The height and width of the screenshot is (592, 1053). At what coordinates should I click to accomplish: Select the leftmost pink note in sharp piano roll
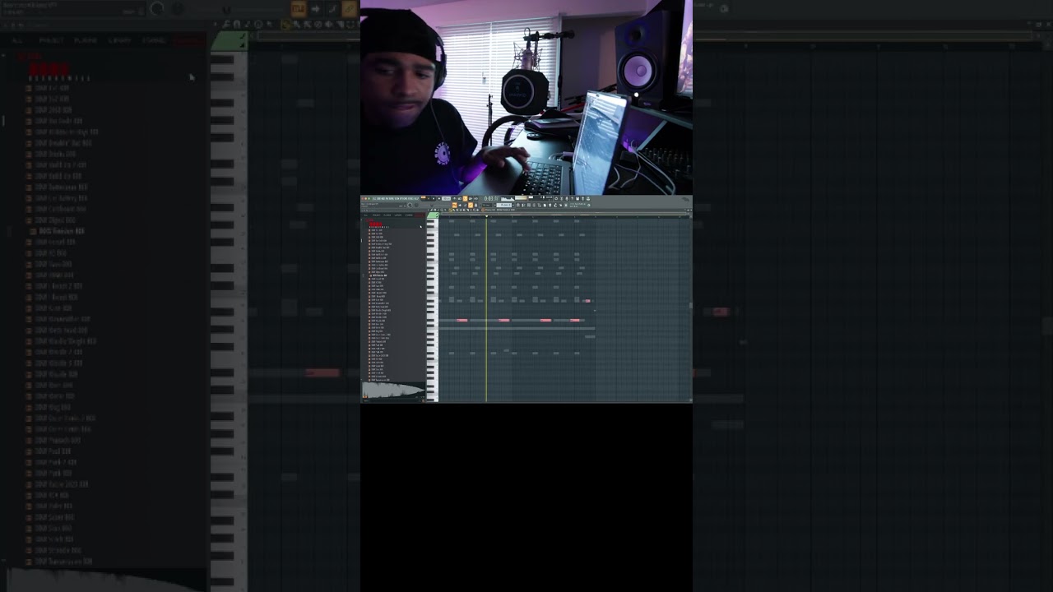coord(462,320)
